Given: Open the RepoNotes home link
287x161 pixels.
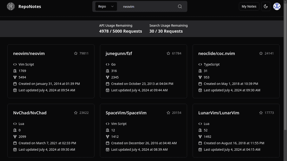Looking at the screenshot, I should (x=30, y=7).
